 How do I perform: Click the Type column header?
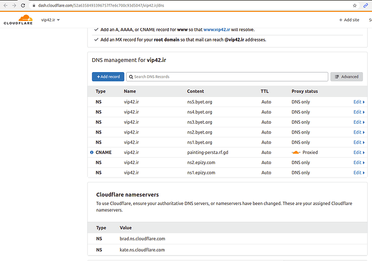(x=101, y=91)
